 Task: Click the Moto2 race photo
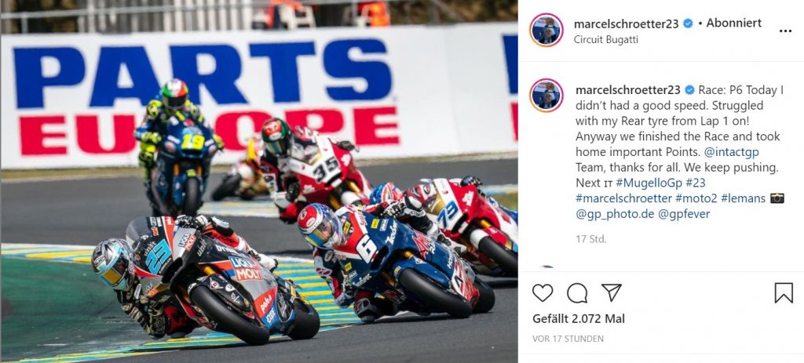click(x=259, y=181)
